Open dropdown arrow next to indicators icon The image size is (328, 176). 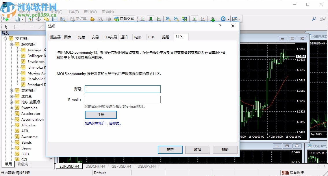[x=217, y=19]
